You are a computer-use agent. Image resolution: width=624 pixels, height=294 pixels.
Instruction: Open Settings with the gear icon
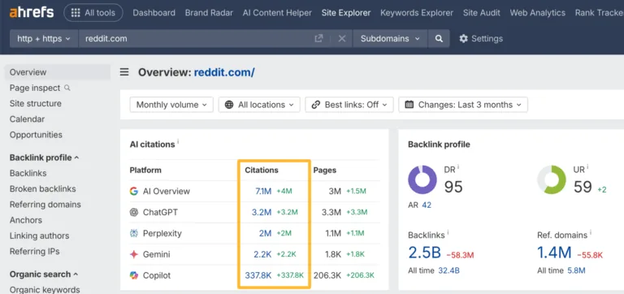pyautogui.click(x=481, y=39)
